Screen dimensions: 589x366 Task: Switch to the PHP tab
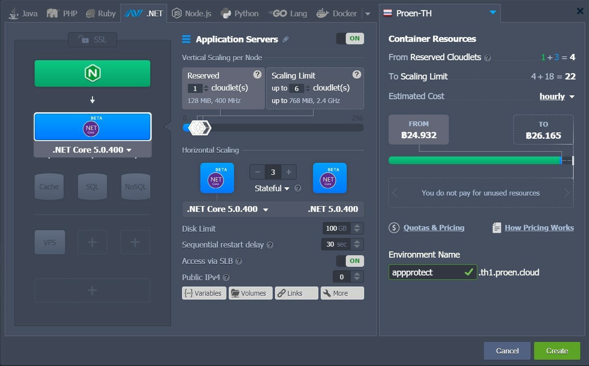(x=62, y=13)
